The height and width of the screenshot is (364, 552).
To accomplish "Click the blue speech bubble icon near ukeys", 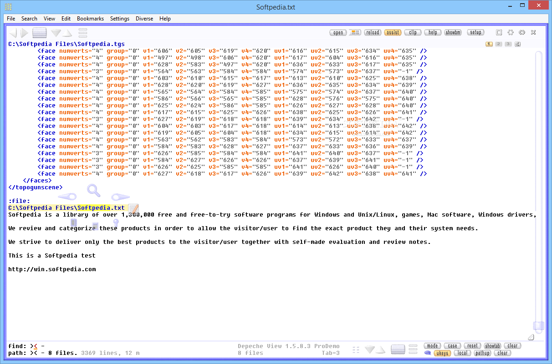I will (427, 353).
